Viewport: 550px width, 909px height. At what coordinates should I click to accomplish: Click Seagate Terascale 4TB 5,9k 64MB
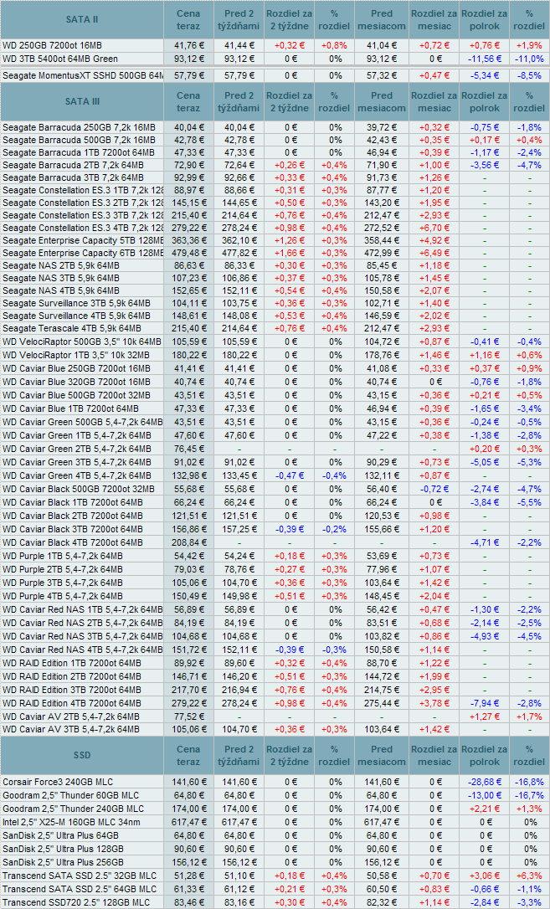click(x=71, y=329)
